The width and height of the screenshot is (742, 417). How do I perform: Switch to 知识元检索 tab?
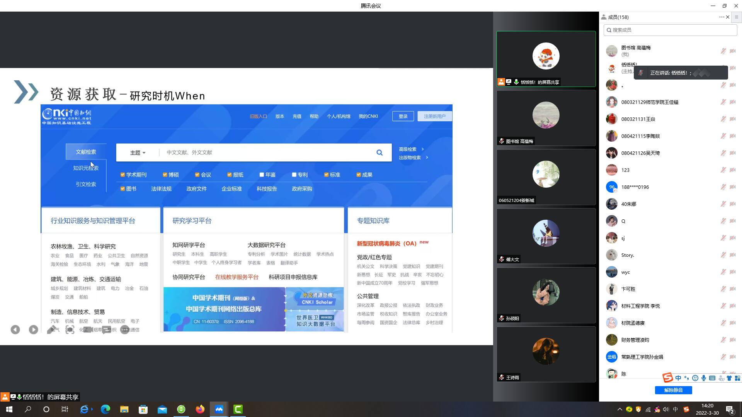click(x=86, y=168)
